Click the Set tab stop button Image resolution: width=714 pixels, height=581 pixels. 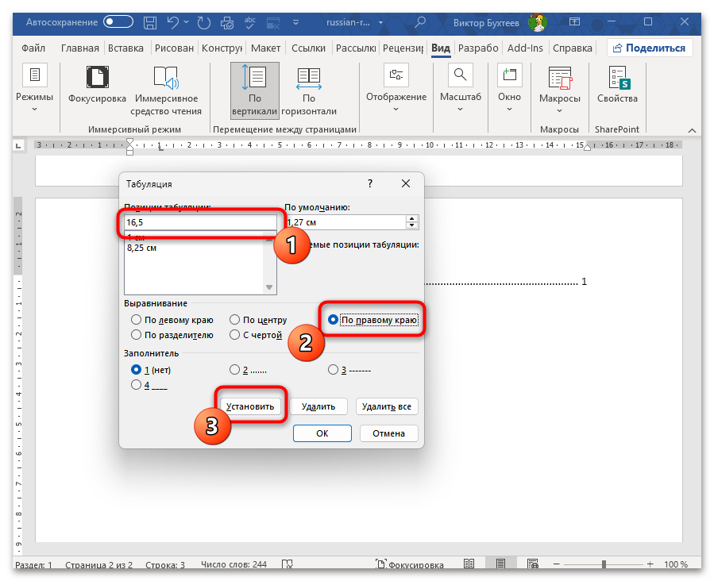[x=250, y=406]
